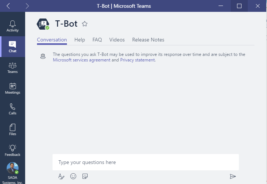267x184 pixels.
Task: Open the emoji picker
Action: 73,176
